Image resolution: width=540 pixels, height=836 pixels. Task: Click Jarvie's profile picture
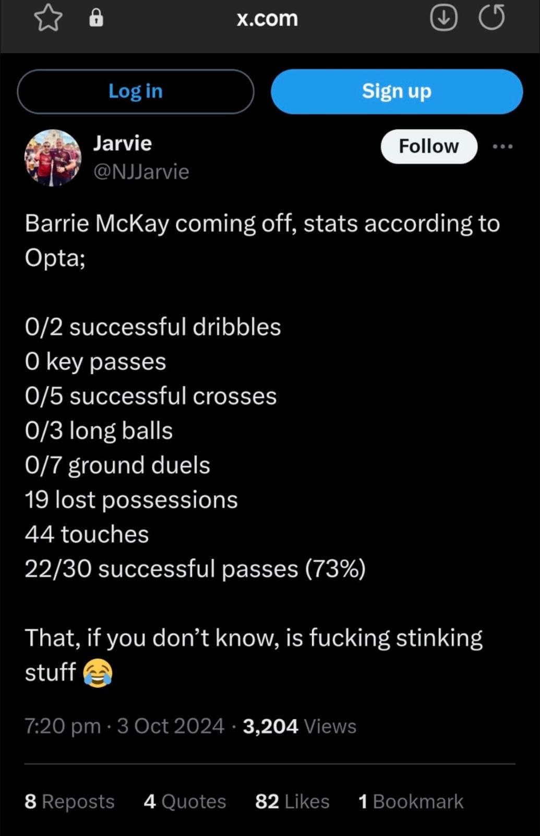pos(53,158)
